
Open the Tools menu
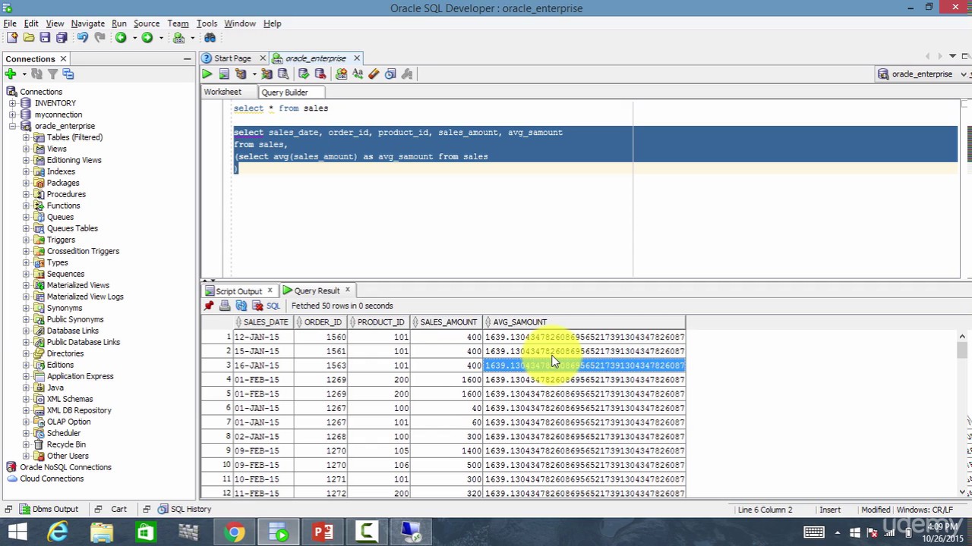tap(207, 24)
